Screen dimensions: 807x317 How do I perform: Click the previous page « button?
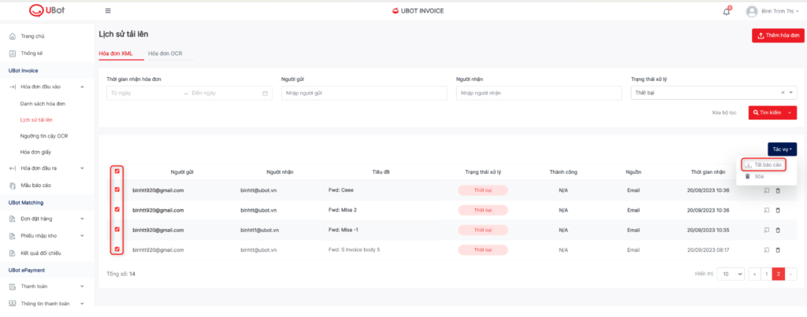754,275
